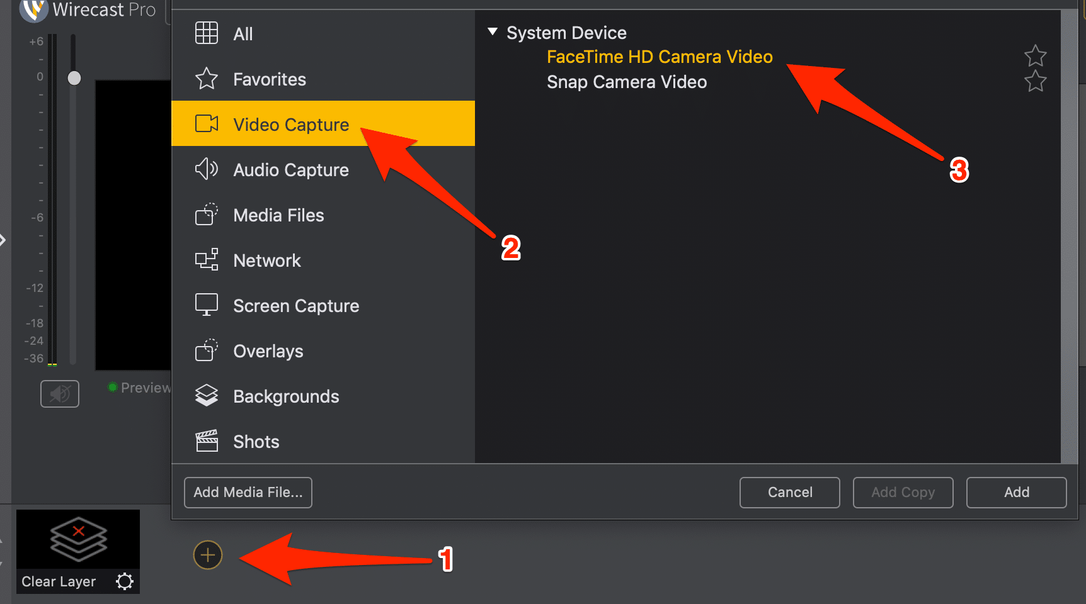Open the Media Files category

323,215
